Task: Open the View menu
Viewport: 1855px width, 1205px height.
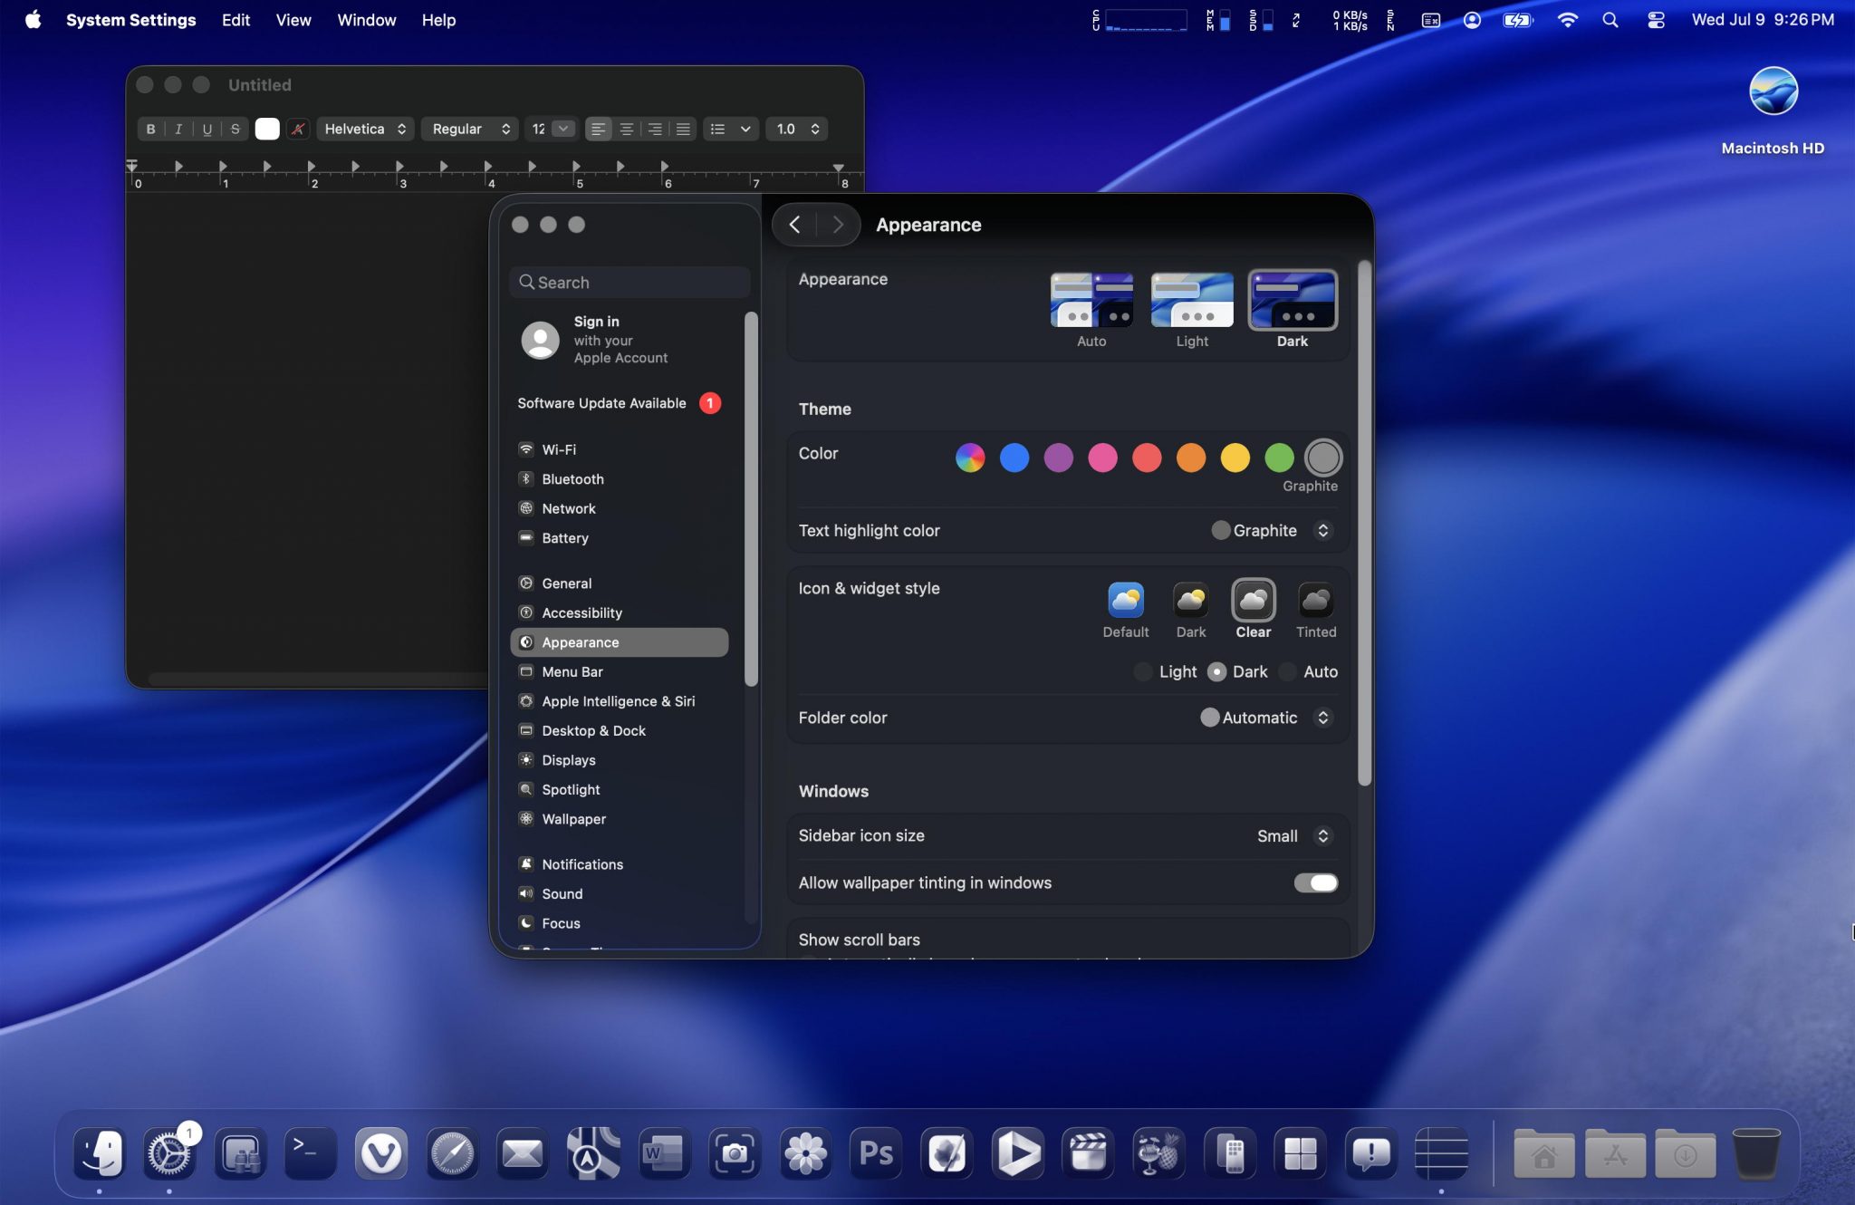Action: pos(293,20)
